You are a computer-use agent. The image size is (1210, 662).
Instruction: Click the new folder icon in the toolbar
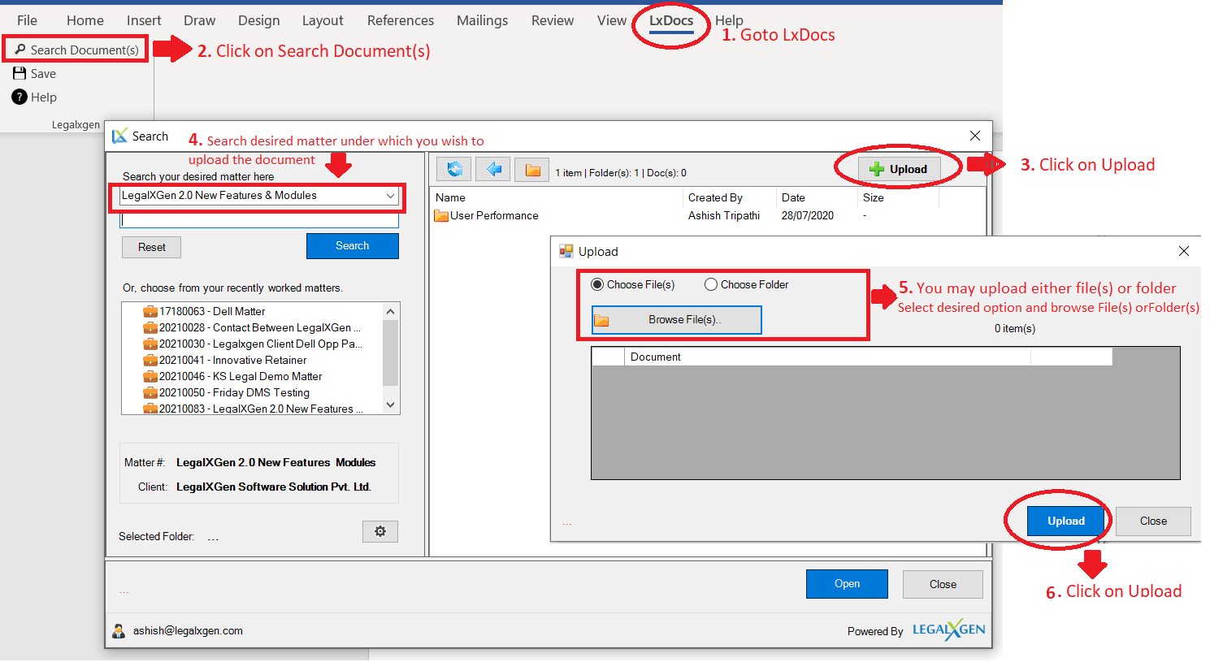coord(532,170)
